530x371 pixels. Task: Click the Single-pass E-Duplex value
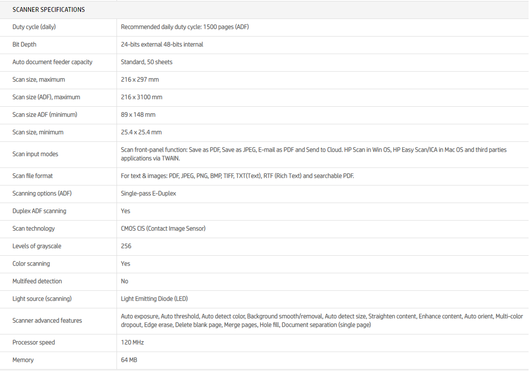coord(148,194)
